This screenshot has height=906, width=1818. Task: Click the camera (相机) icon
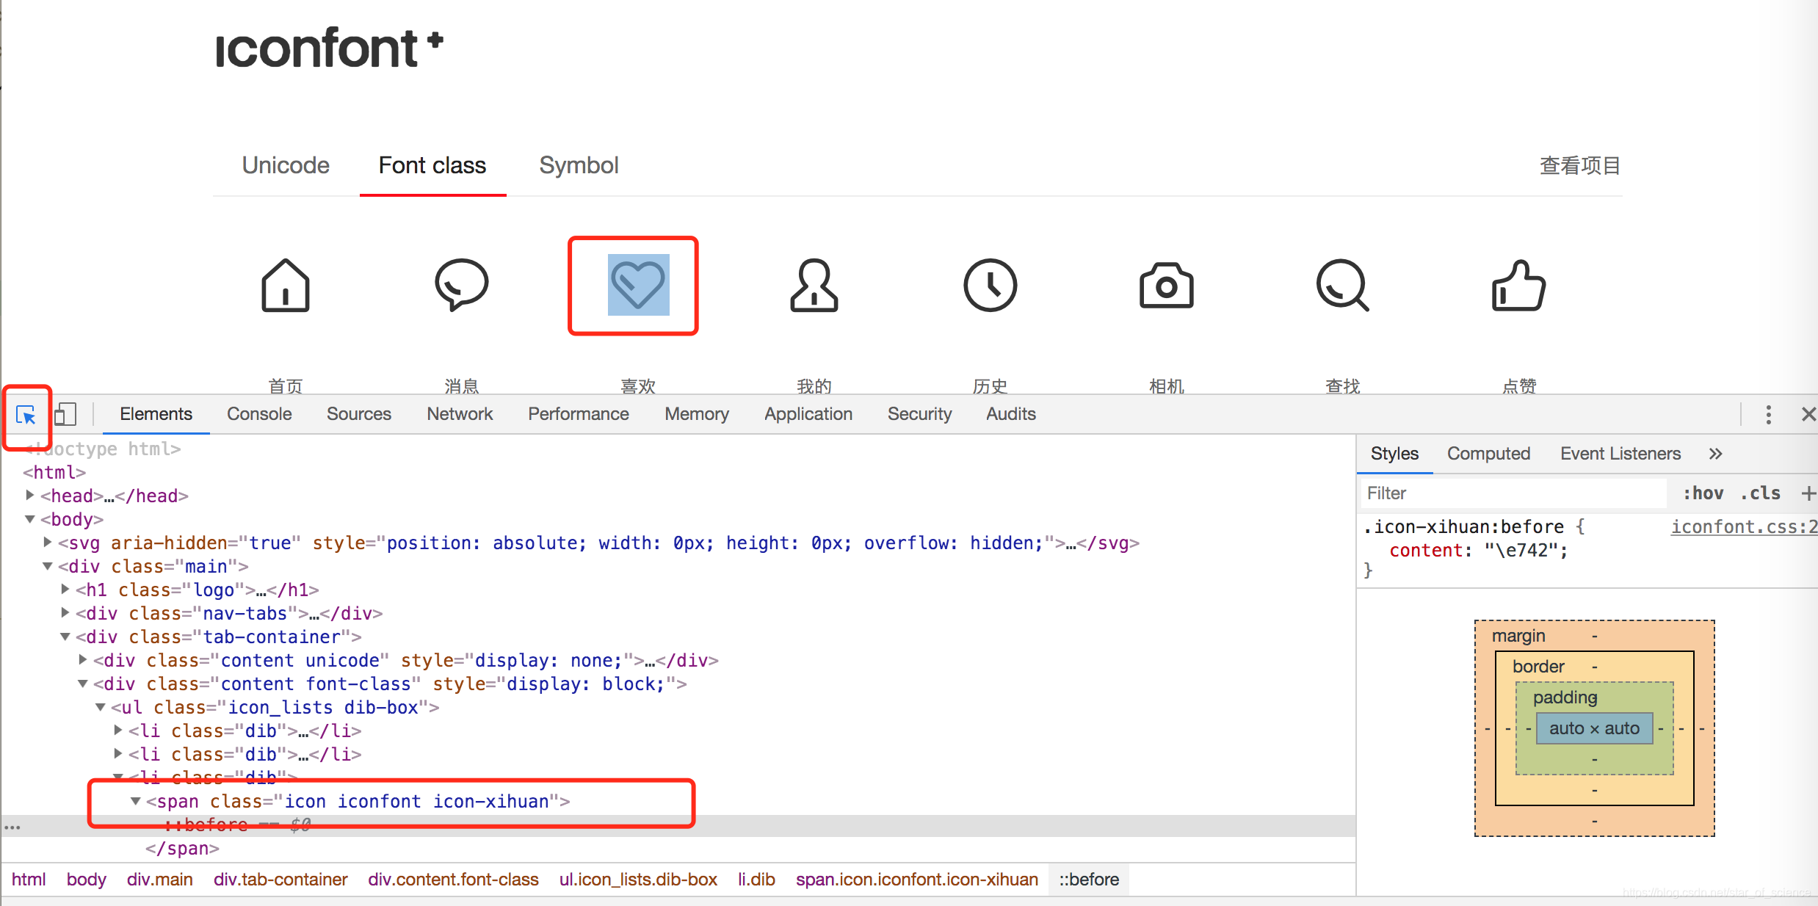pos(1167,285)
